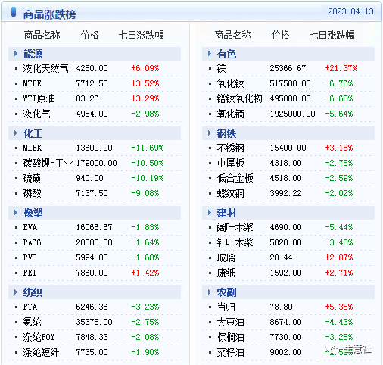Image resolution: width=383 pixels, height=365 pixels.
Task: Open the 建材 category heading
Action: pyautogui.click(x=226, y=213)
